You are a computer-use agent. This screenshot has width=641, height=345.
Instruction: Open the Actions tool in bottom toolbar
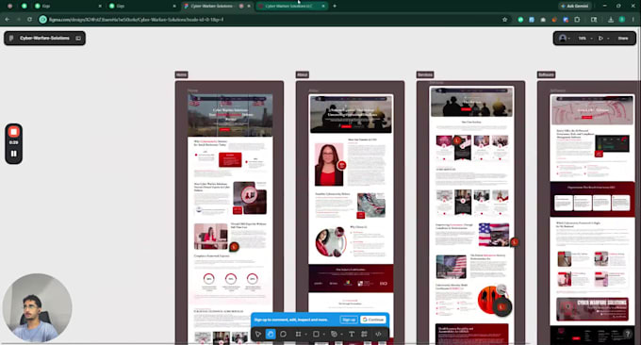pos(364,334)
